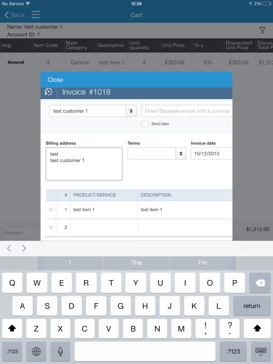Tap the invoice history clock icon
This screenshot has width=273, height=364.
click(49, 92)
